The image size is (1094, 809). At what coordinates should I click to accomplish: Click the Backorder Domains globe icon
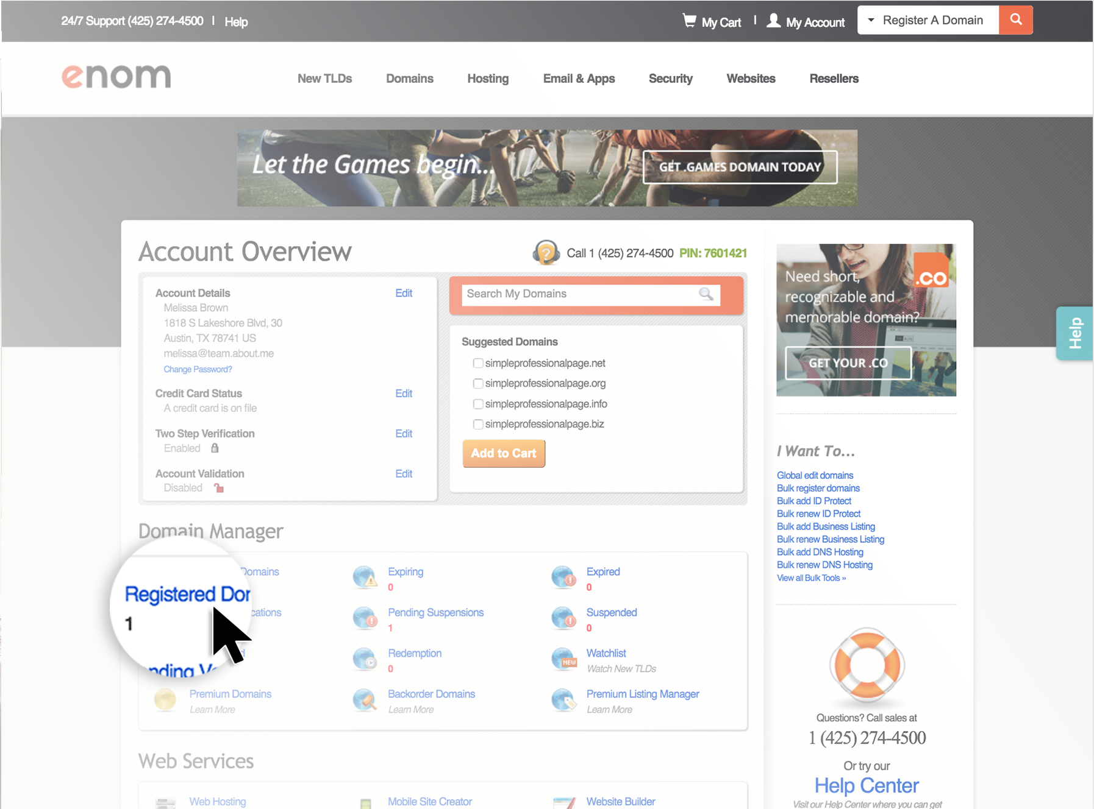[365, 700]
